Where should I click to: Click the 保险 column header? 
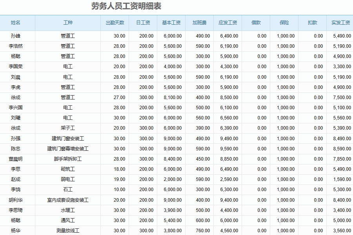[x=284, y=22]
